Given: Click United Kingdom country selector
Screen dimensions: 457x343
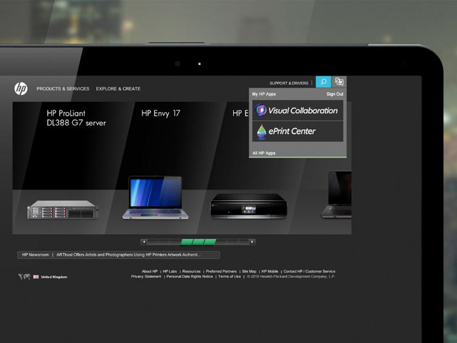Looking at the screenshot, I should pyautogui.click(x=54, y=277).
